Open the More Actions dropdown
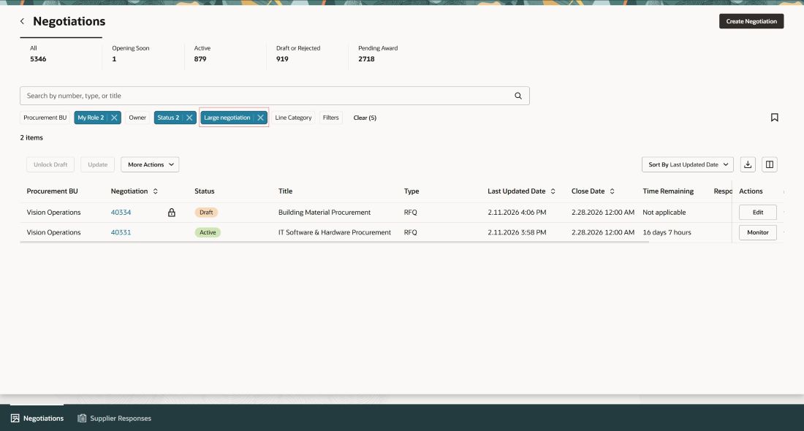The width and height of the screenshot is (804, 431). tap(149, 164)
